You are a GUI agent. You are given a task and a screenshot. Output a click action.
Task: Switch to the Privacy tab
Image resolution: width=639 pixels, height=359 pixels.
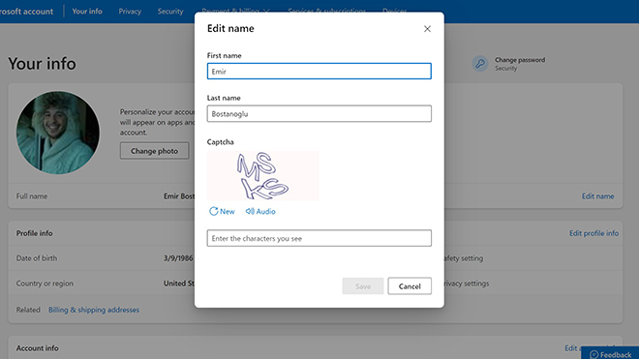pos(130,12)
